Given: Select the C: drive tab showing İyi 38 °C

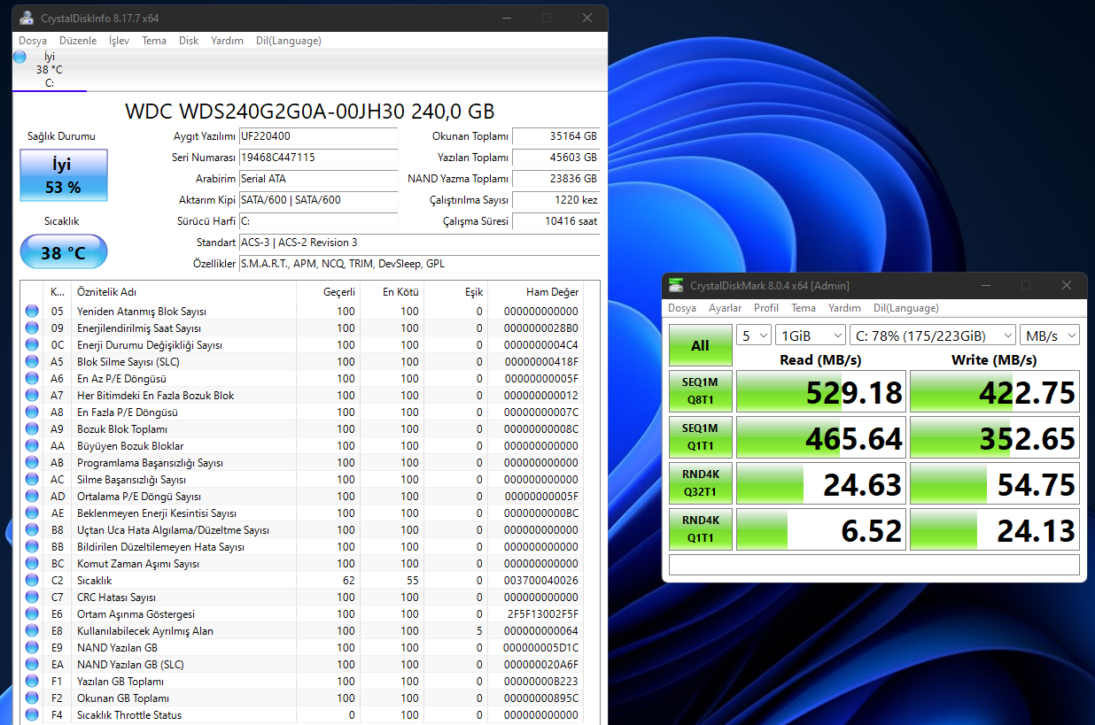Looking at the screenshot, I should tap(50, 70).
